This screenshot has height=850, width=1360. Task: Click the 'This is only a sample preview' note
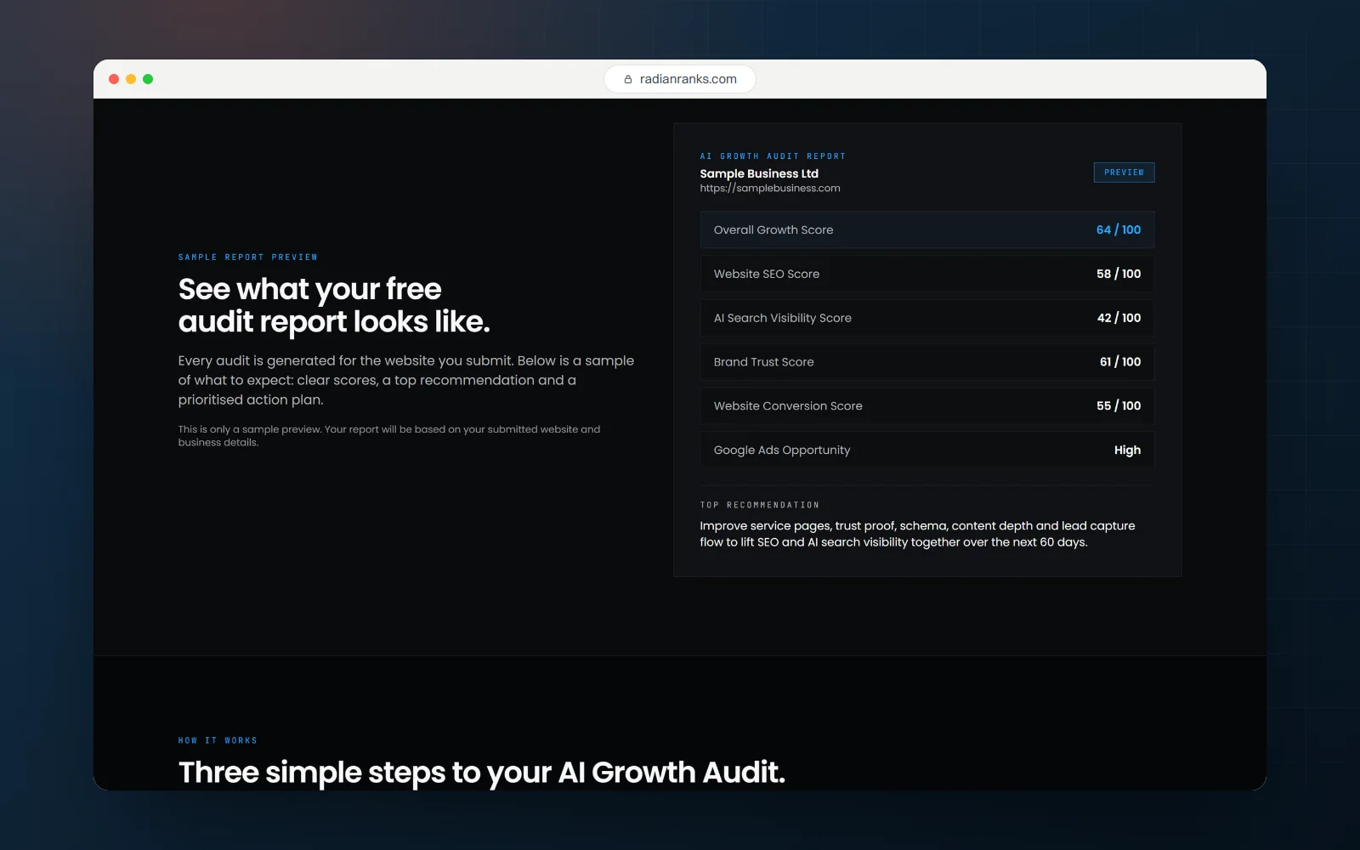tap(389, 436)
